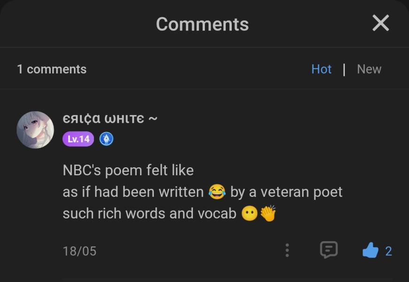Click the speechless face emoji
Screen dimensions: 409x282
249,214
